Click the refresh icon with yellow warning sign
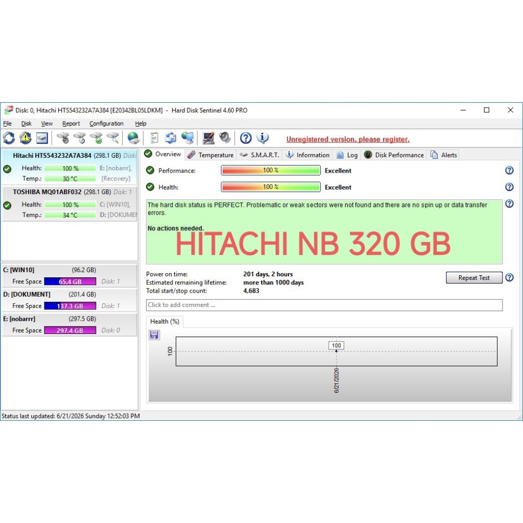The width and height of the screenshot is (523, 523). (x=26, y=138)
